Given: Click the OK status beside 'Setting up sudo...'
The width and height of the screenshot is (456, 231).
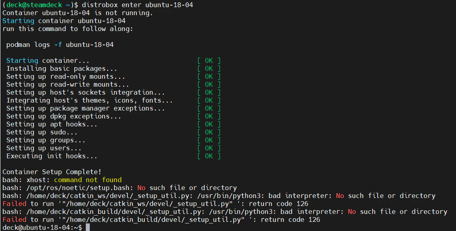Looking at the screenshot, I should [x=209, y=132].
